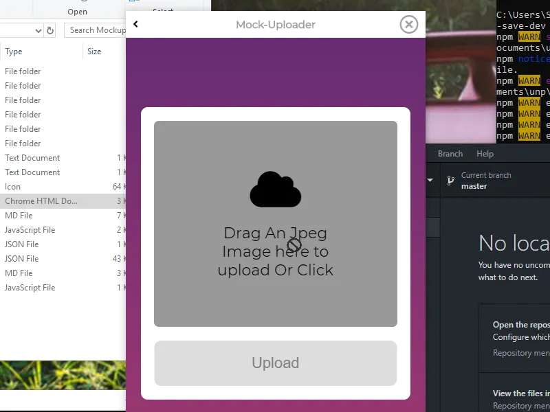
Task: Click the refresh icon in File Explorer
Action: point(50,31)
